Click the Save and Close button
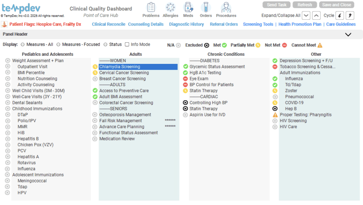Viewport: 363px width, 205px height. click(337, 5)
